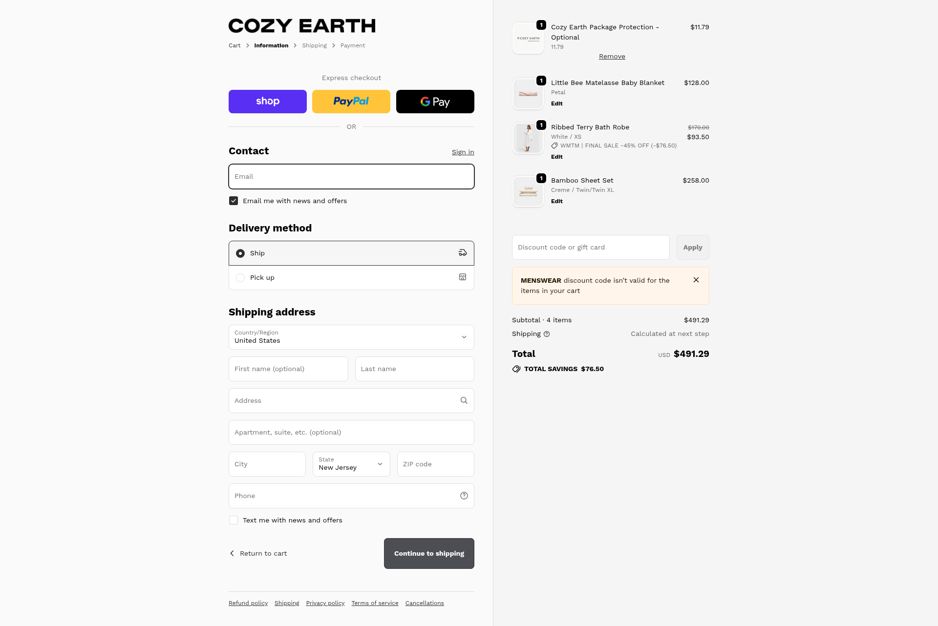938x626 pixels.
Task: Dismiss the MENSWEAR discount error message
Action: point(696,280)
